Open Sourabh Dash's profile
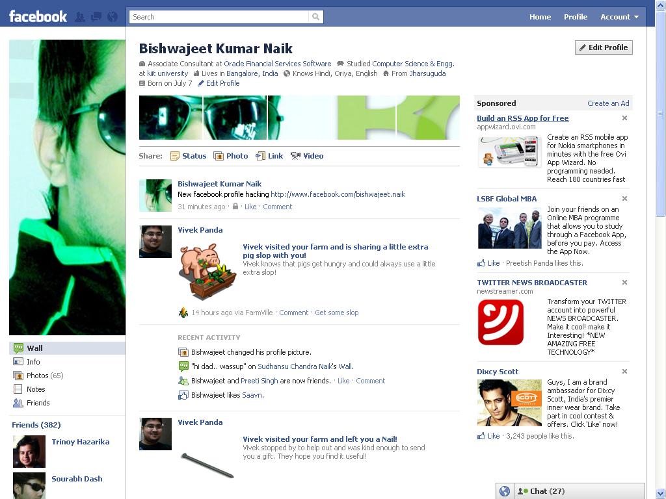The image size is (666, 499). coord(77,479)
